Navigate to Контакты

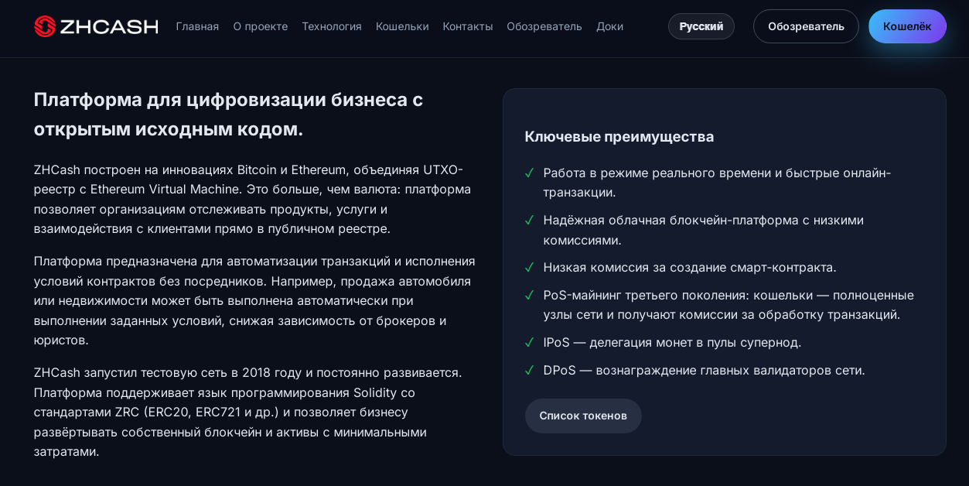point(468,26)
